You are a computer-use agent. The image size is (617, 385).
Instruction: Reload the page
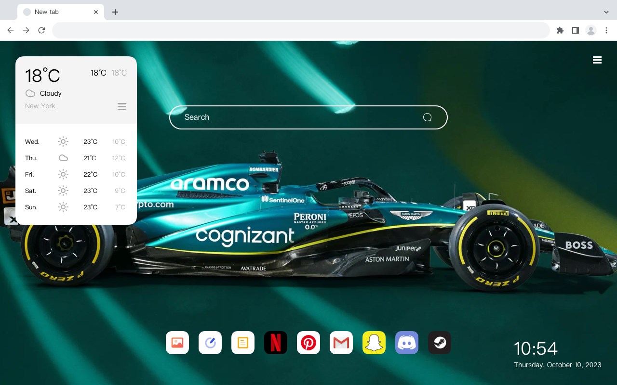coord(41,30)
